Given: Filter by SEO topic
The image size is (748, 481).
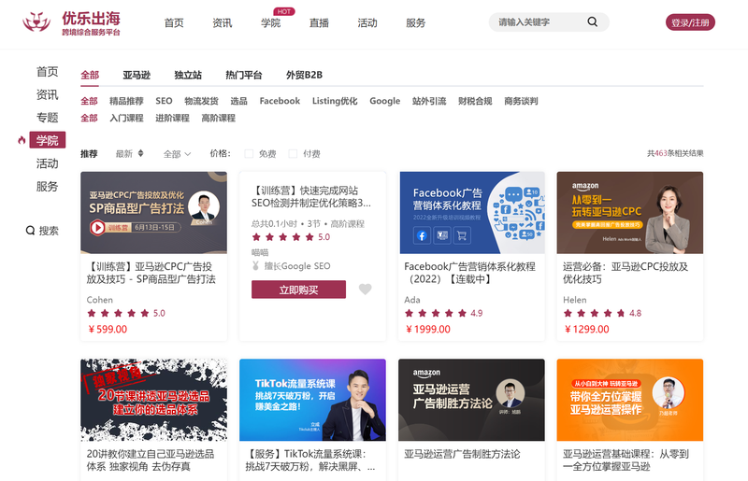Looking at the screenshot, I should click(x=164, y=101).
